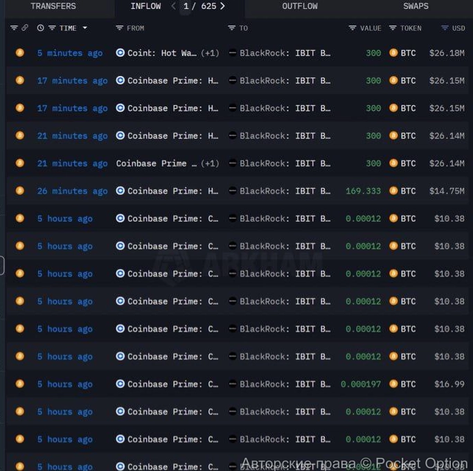Click the Coint: Hot Wallet sender

point(161,53)
